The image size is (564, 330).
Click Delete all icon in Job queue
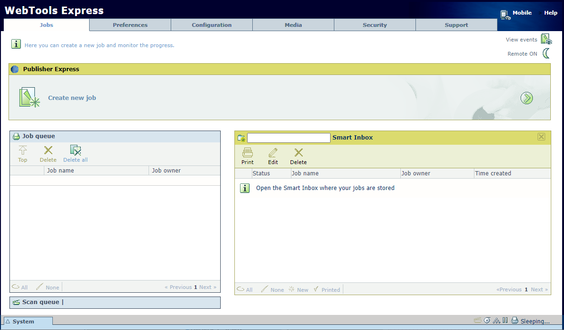[75, 151]
